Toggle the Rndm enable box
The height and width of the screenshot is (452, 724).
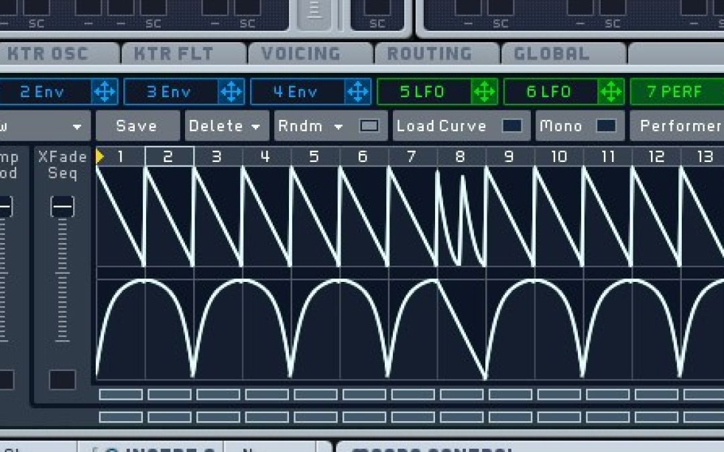(x=369, y=126)
